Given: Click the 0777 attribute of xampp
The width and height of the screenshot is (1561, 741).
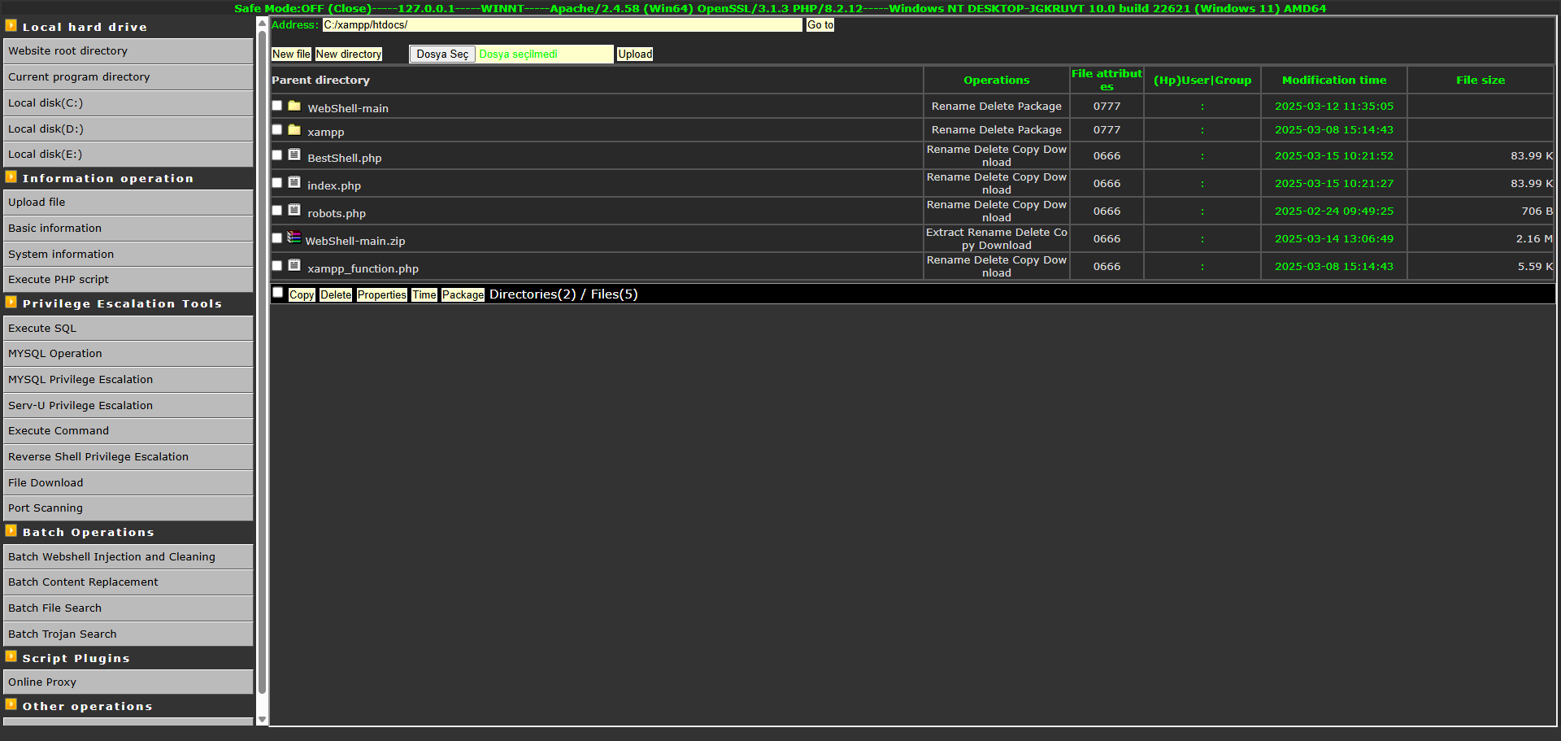Looking at the screenshot, I should point(1107,129).
